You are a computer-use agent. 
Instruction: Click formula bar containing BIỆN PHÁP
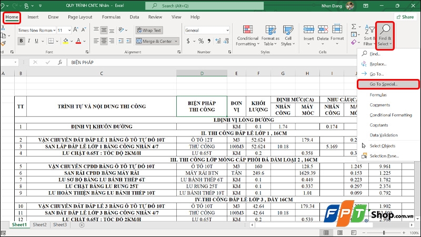[212, 62]
